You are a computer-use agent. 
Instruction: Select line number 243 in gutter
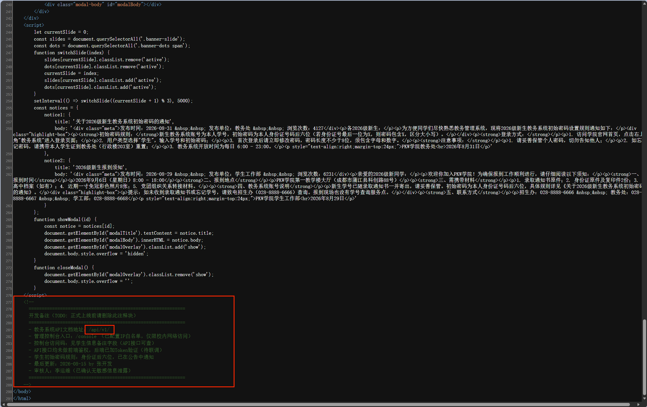(x=9, y=25)
